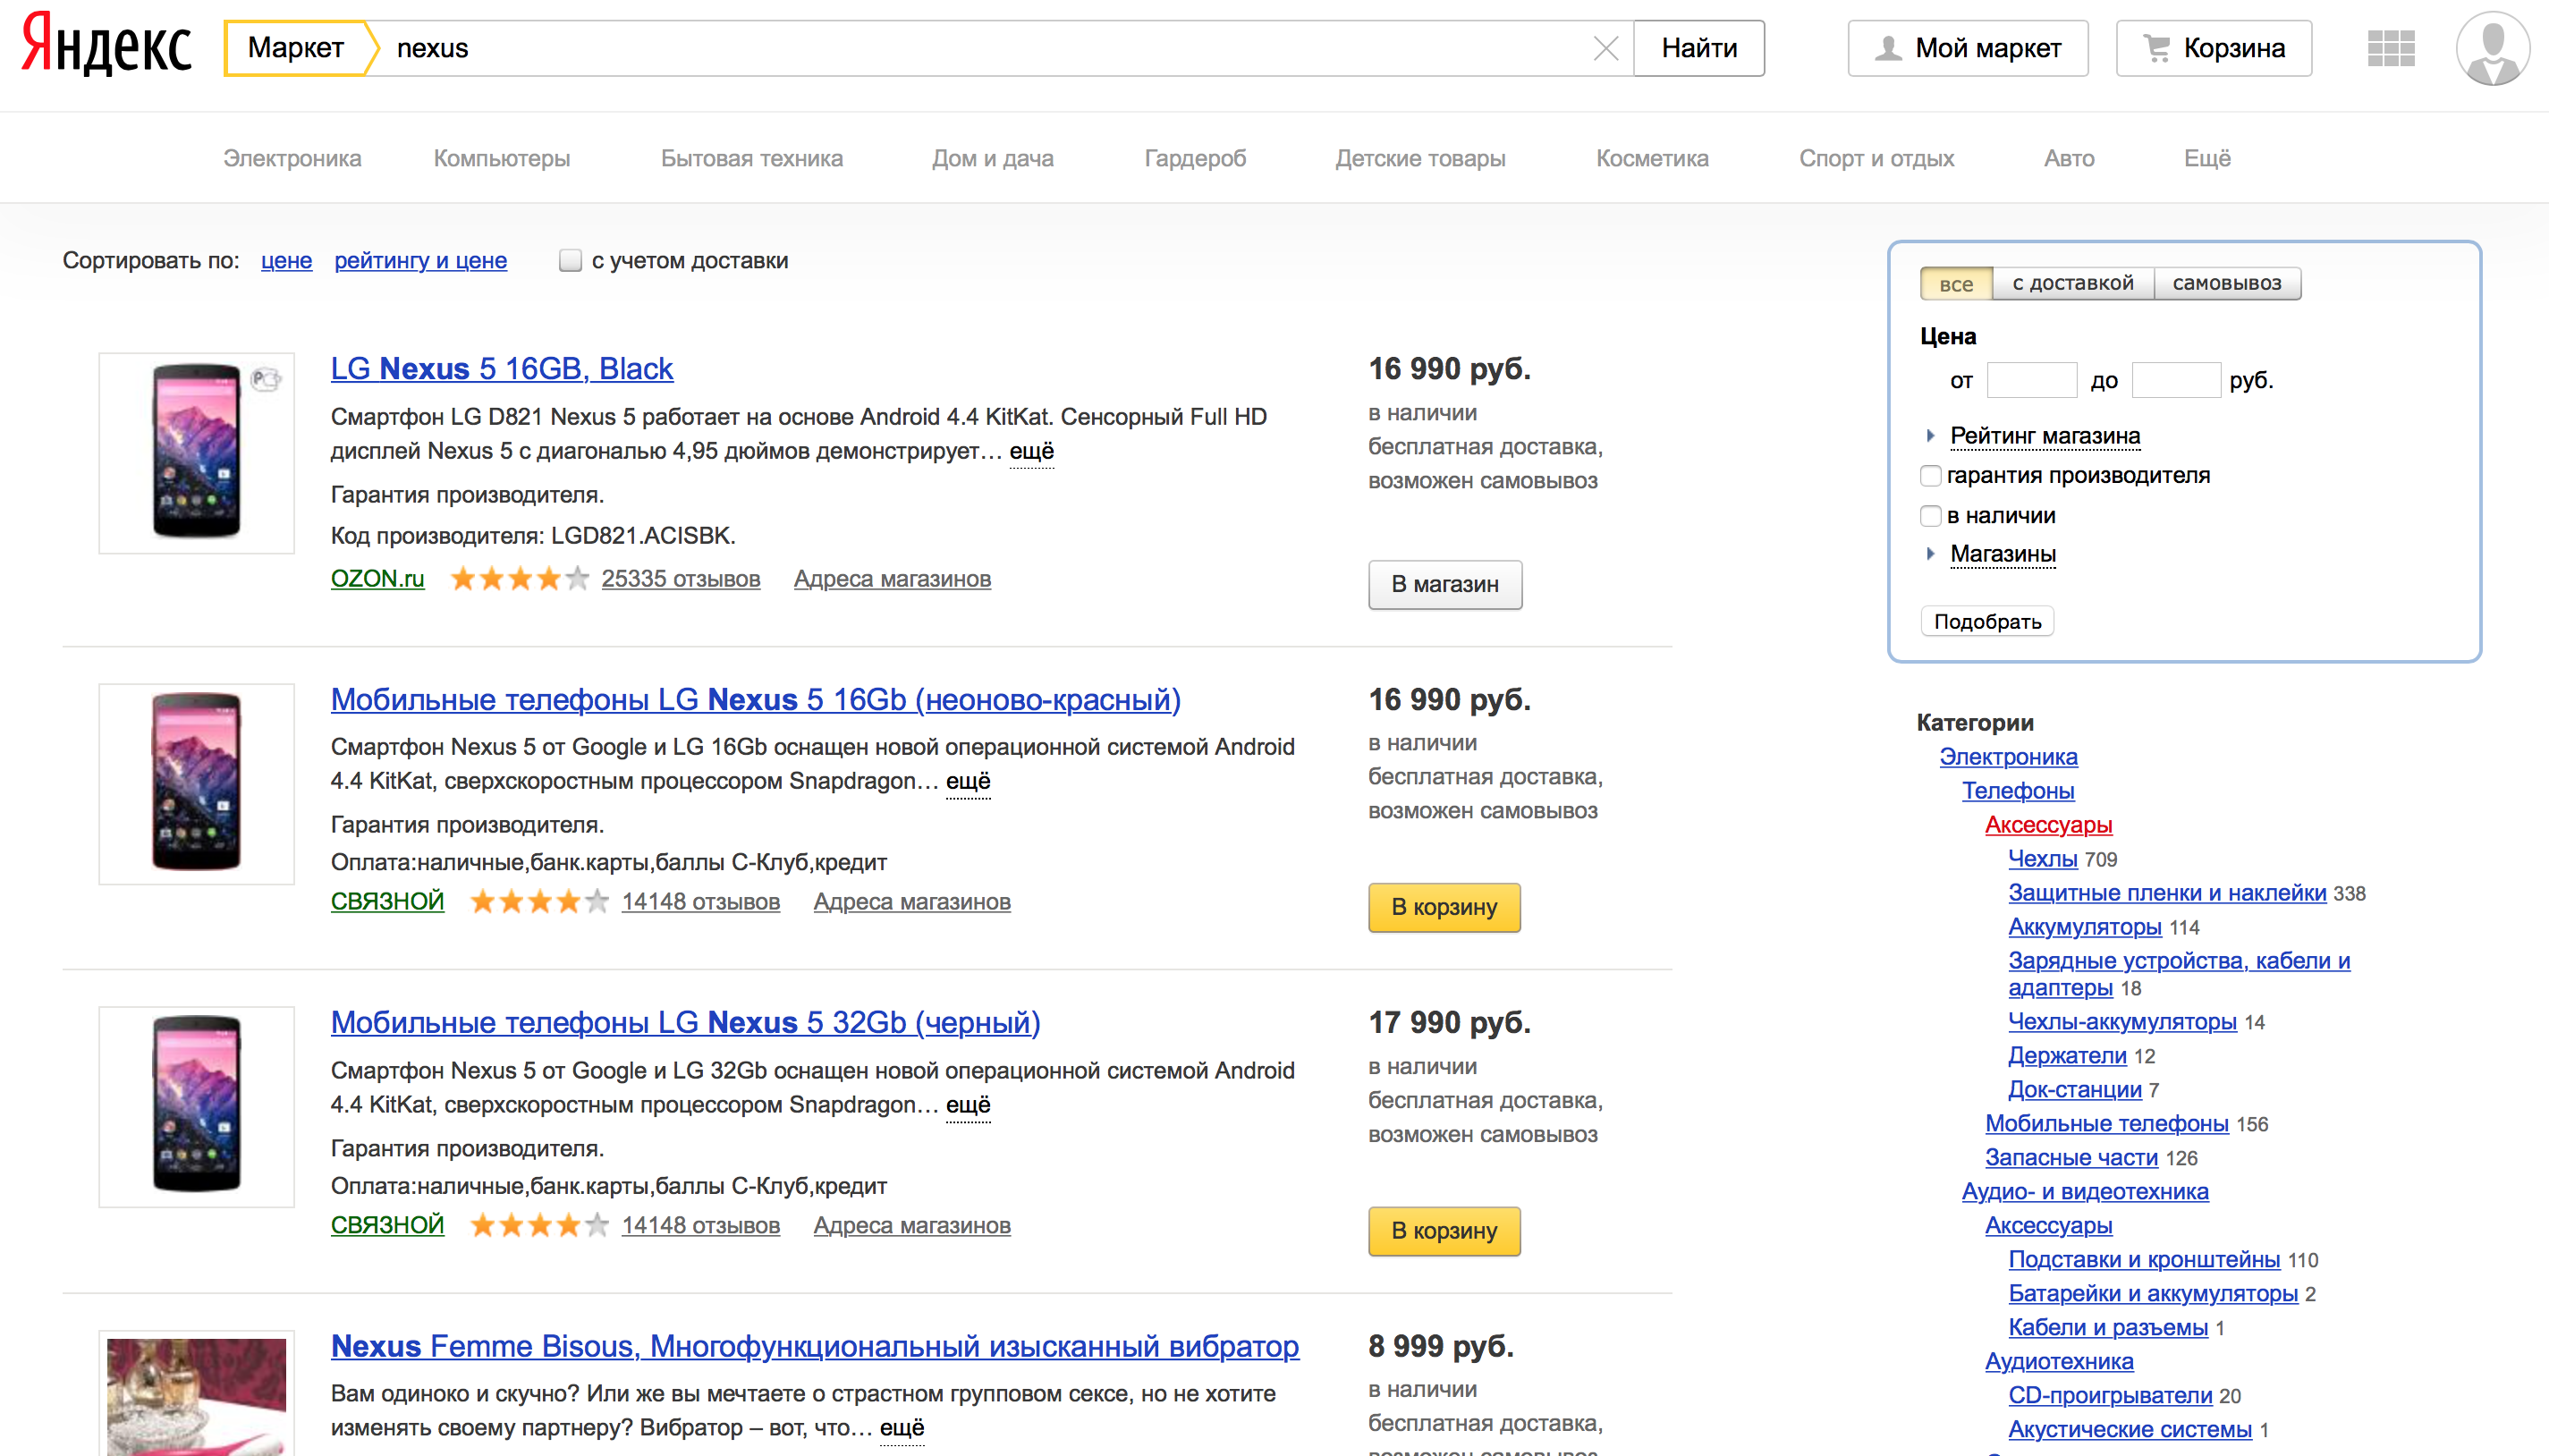Open Чехлы category

coord(2043,859)
